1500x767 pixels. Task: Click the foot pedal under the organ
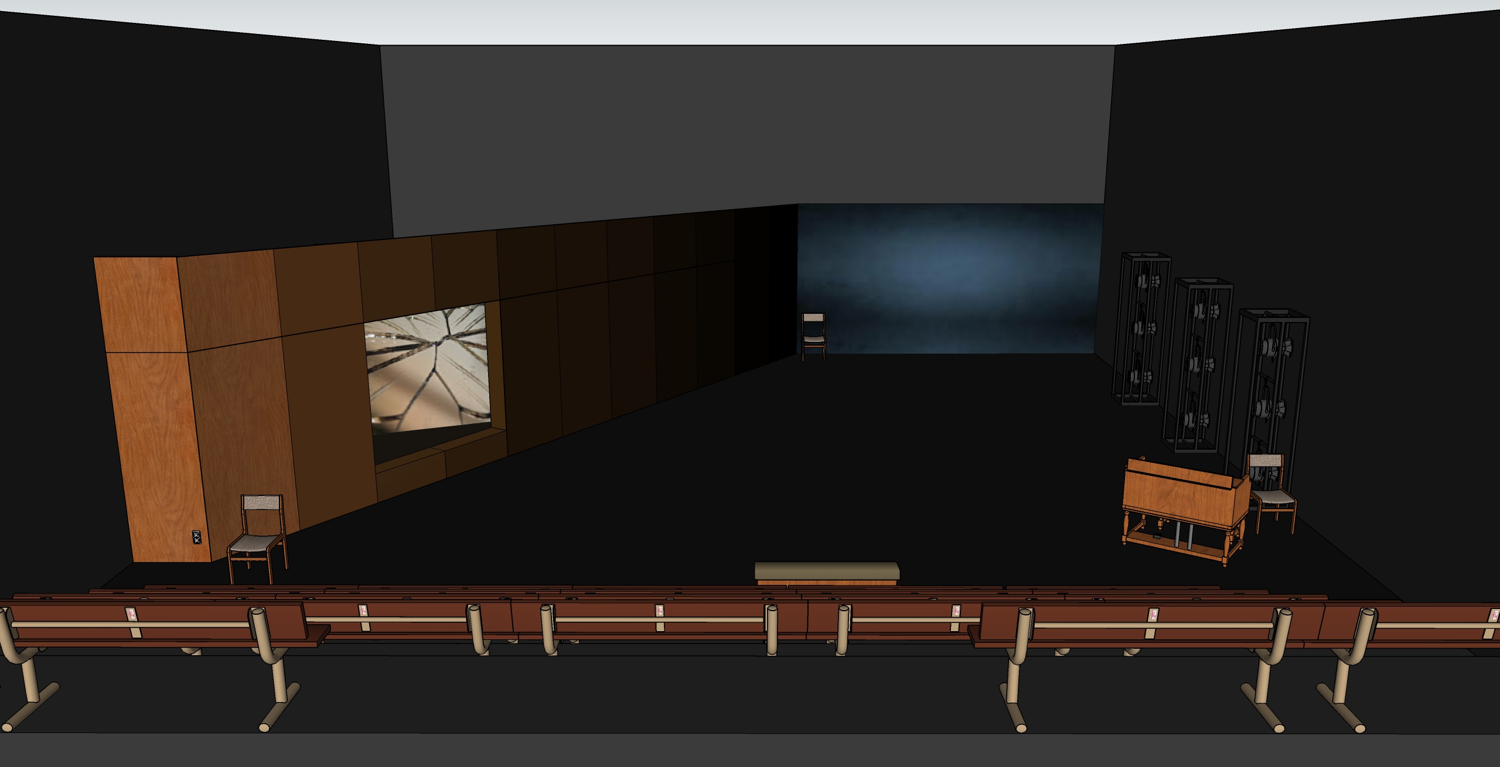[1157, 537]
